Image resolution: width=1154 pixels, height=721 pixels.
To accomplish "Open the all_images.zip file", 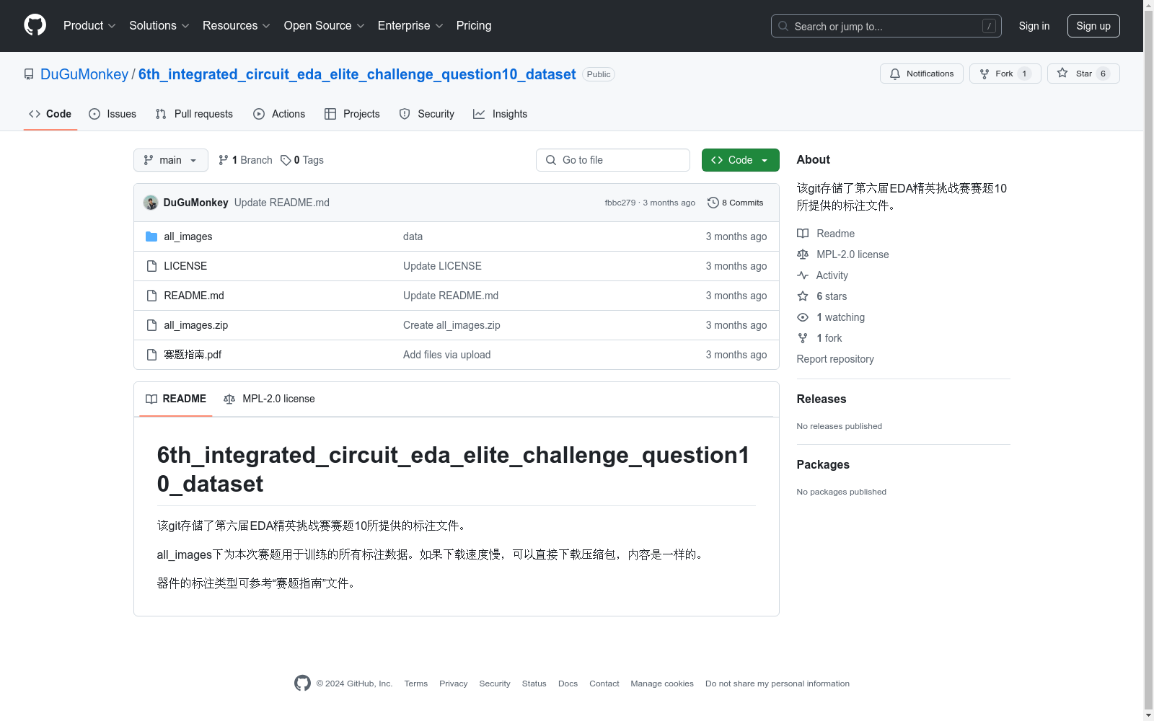I will (196, 325).
